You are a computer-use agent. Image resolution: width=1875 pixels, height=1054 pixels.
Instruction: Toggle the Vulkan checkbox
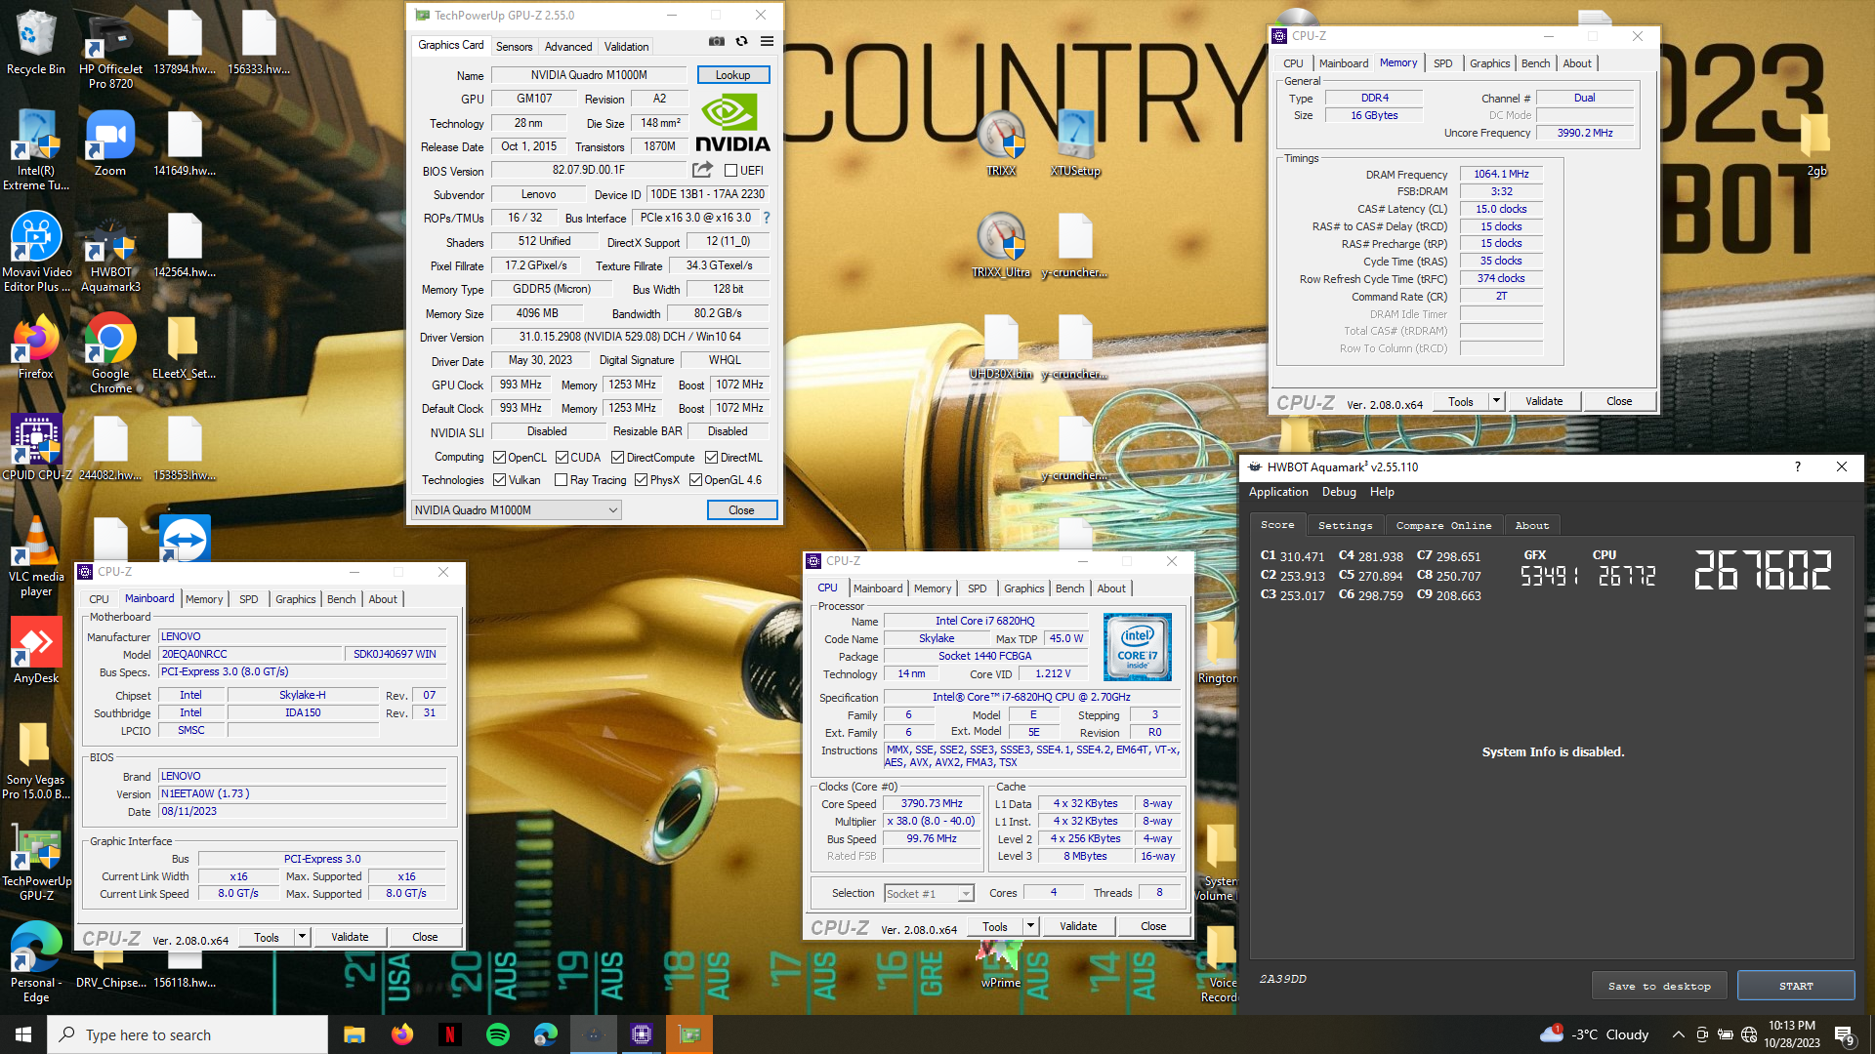coord(499,479)
